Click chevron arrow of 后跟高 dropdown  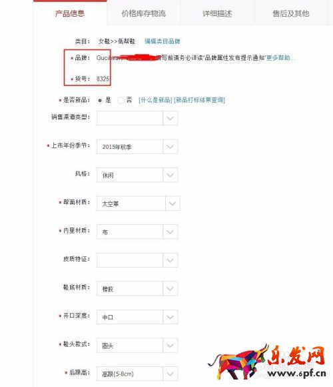[170, 374]
